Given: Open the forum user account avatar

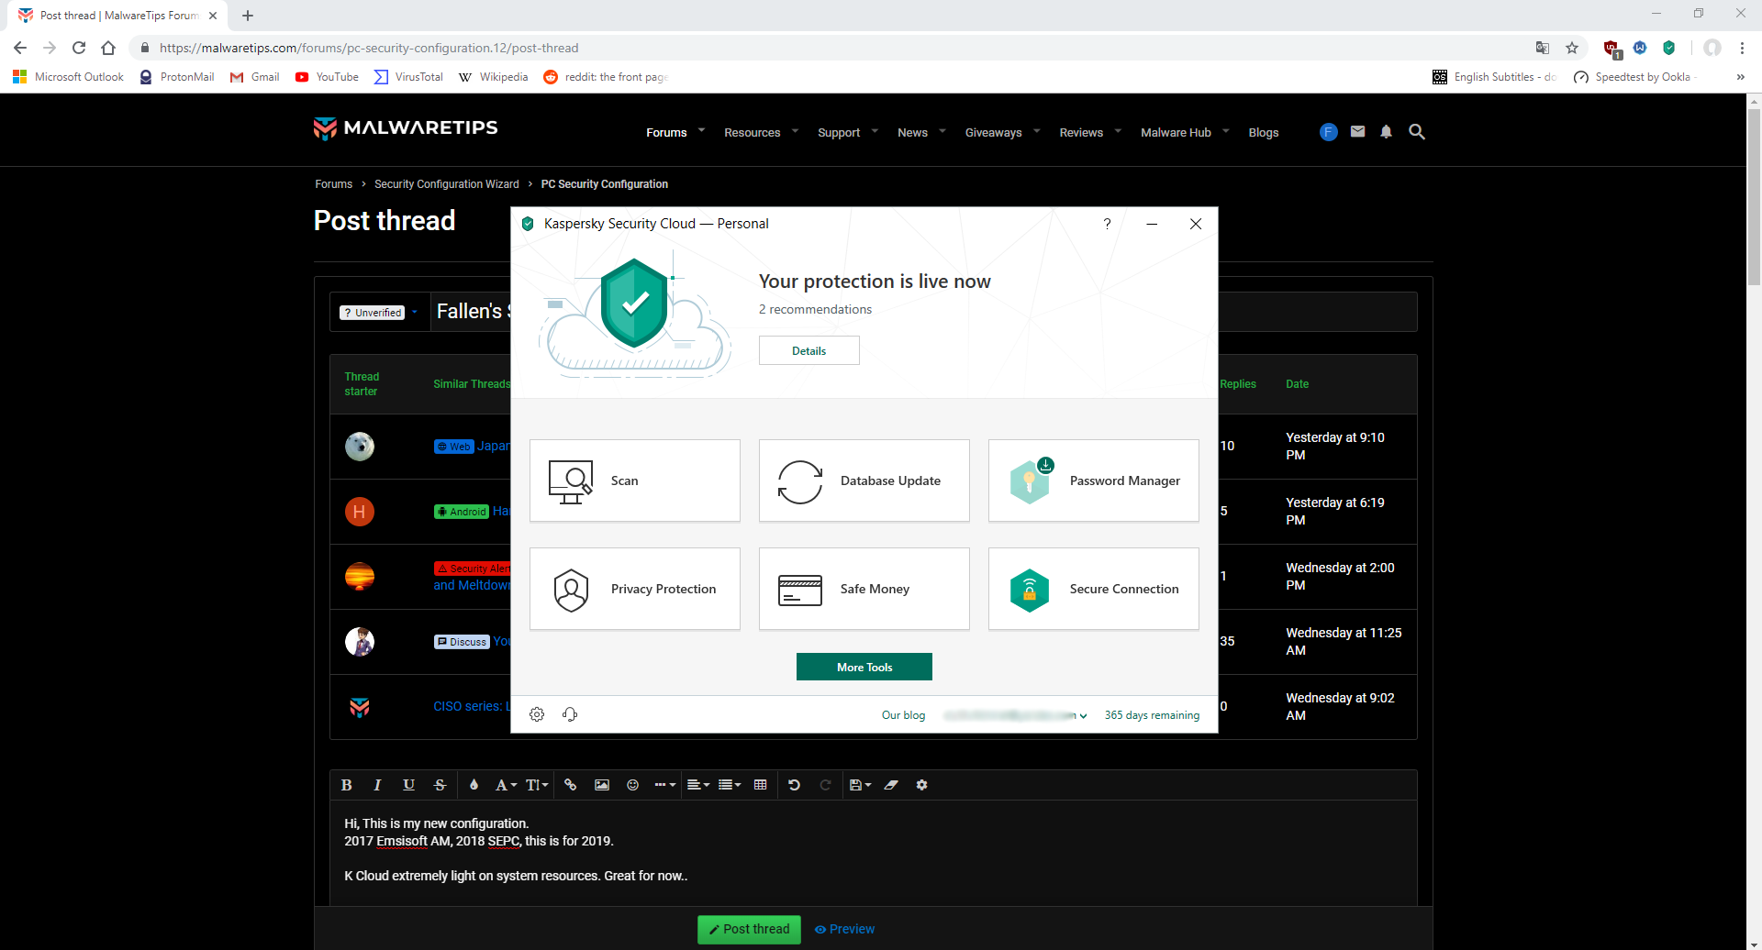Looking at the screenshot, I should pos(1329,132).
